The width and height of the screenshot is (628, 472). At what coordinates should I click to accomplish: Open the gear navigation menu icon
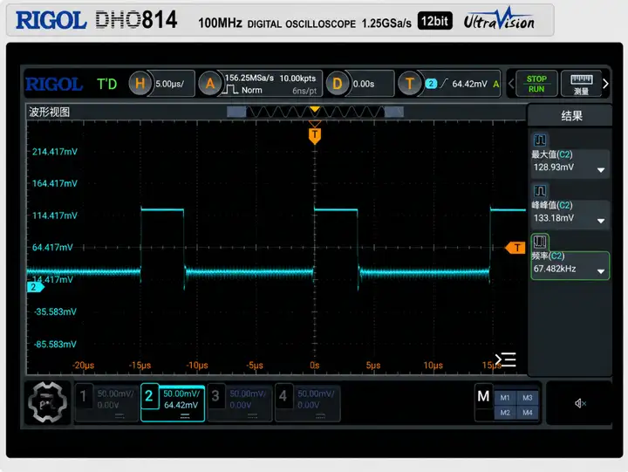pyautogui.click(x=47, y=402)
